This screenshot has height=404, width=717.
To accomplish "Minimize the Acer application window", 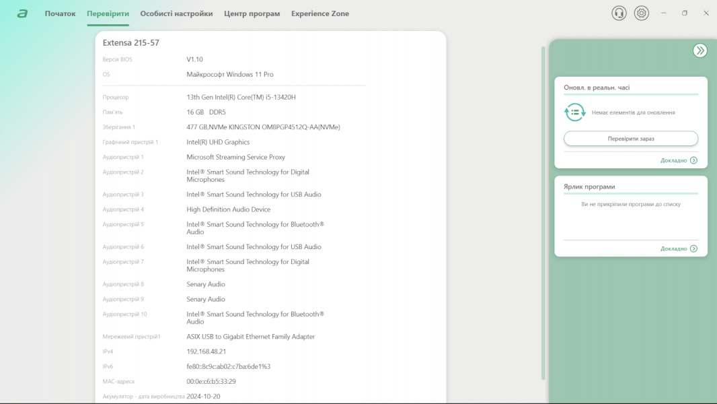I will coord(664,13).
